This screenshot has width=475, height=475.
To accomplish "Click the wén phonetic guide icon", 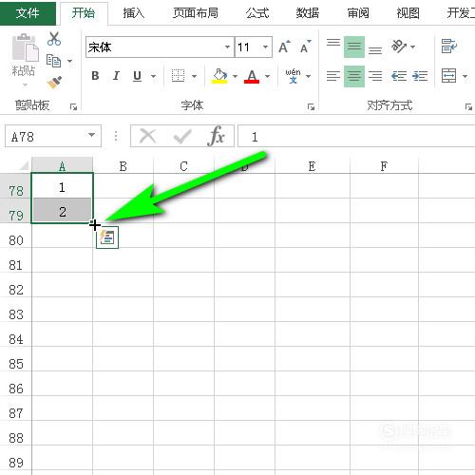I will coord(294,76).
